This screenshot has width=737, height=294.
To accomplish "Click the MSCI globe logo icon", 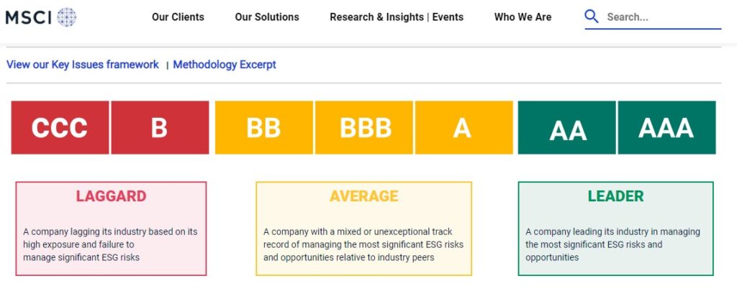I will 67,17.
